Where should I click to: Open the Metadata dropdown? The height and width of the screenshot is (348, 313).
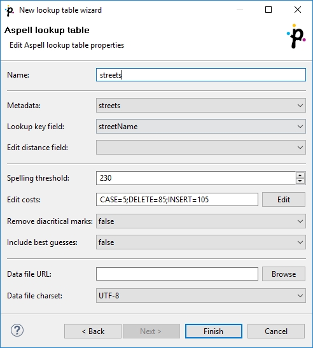tap(201, 106)
